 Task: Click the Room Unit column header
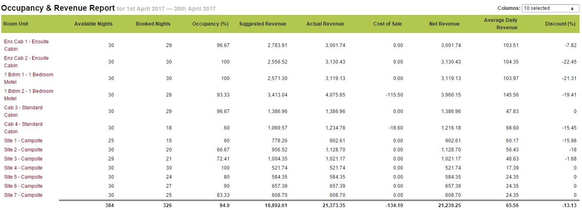coord(16,24)
